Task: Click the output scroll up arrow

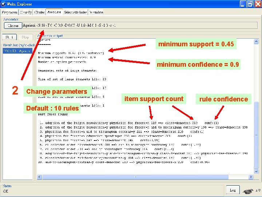Action: tap(256, 42)
